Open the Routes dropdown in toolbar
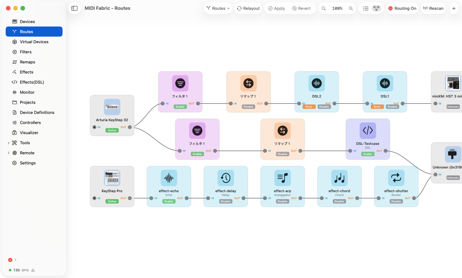This screenshot has width=462, height=278. click(218, 9)
